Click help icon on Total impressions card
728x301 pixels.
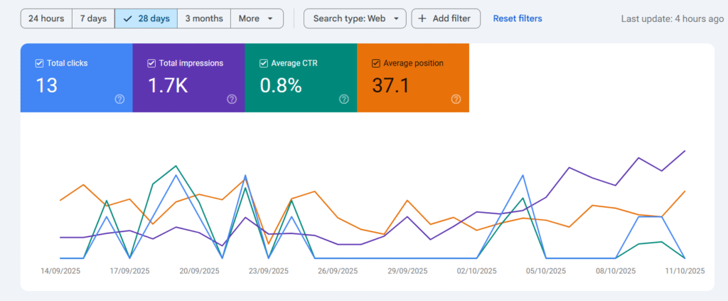pos(232,100)
